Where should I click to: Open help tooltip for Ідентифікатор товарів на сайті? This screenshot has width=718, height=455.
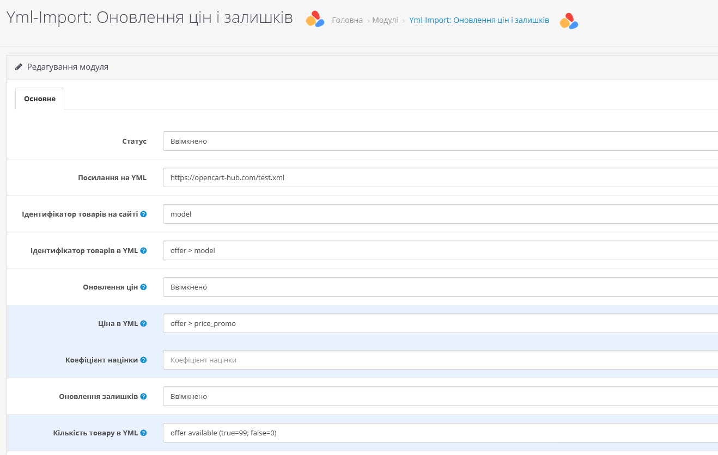pyautogui.click(x=143, y=214)
